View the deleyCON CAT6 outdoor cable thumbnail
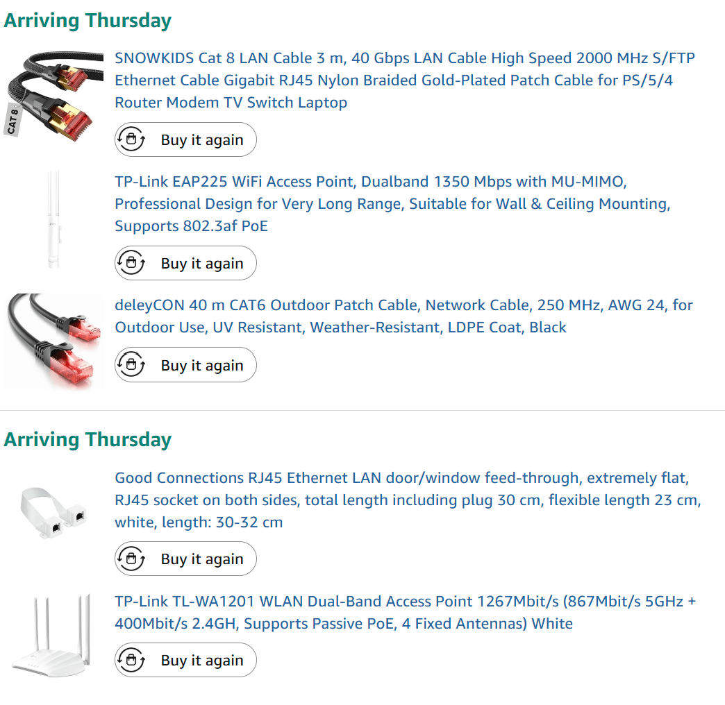The image size is (725, 705). point(53,340)
